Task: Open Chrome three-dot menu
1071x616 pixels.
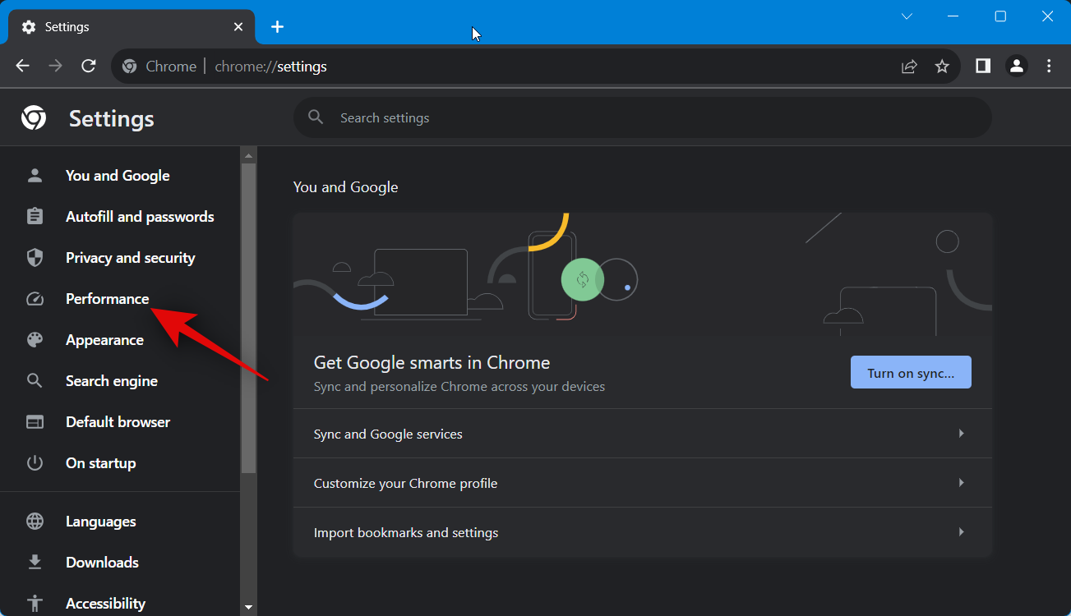Action: 1049,67
